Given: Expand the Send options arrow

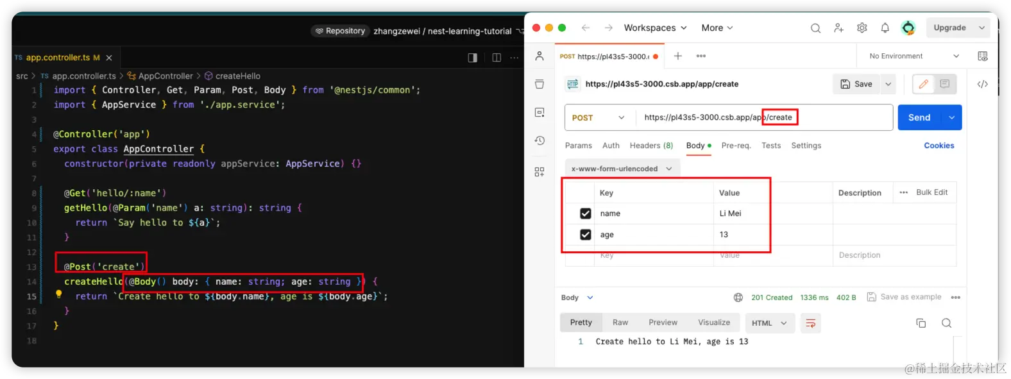Looking at the screenshot, I should (x=952, y=117).
